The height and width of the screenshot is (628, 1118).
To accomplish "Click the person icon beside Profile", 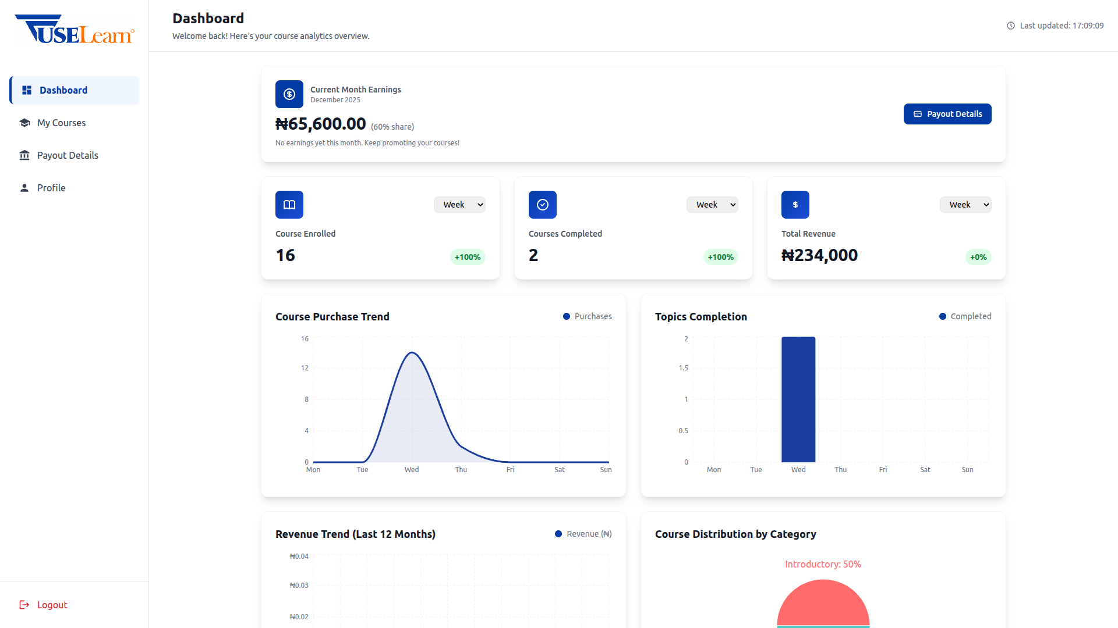I will point(24,188).
